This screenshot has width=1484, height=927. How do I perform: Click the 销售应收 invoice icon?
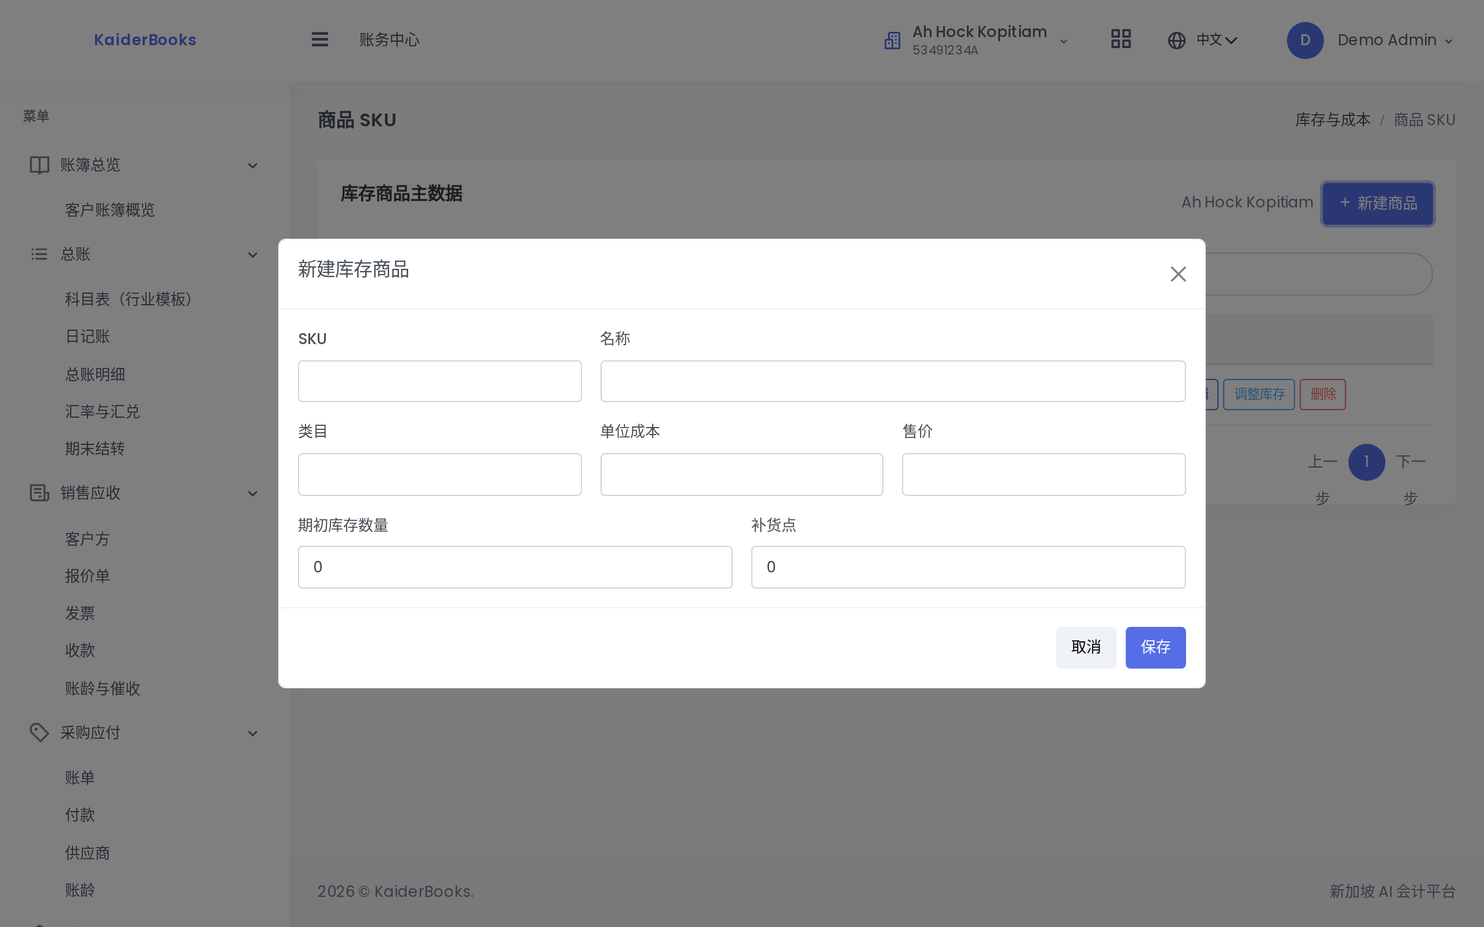[39, 493]
